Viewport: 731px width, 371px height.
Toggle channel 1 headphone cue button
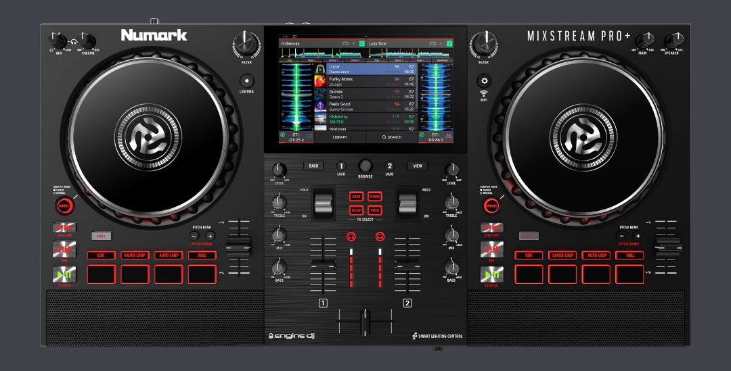coord(351,236)
